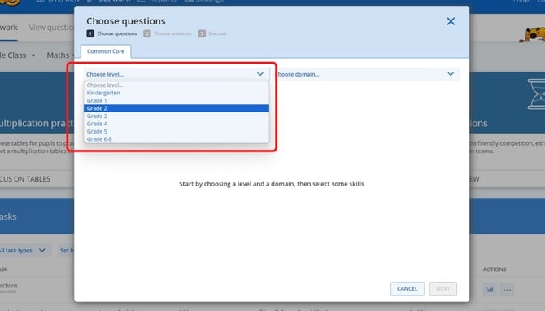Select Grade 2 from level list

click(177, 108)
